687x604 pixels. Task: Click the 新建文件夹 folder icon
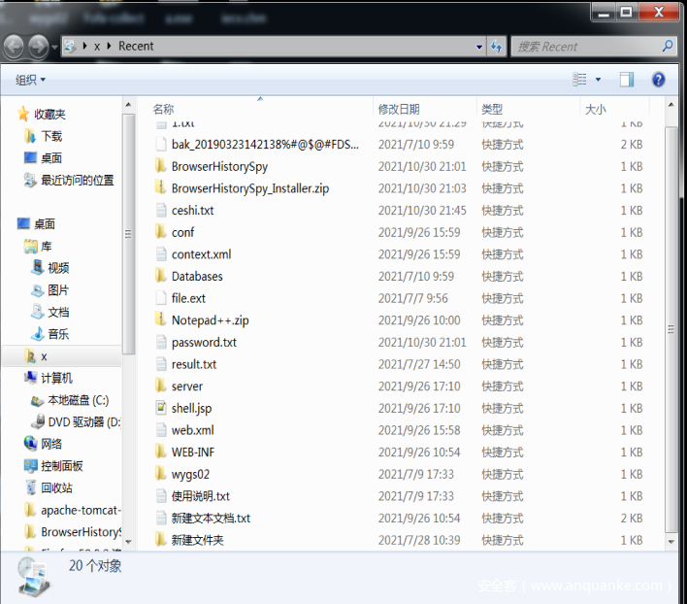(x=161, y=540)
